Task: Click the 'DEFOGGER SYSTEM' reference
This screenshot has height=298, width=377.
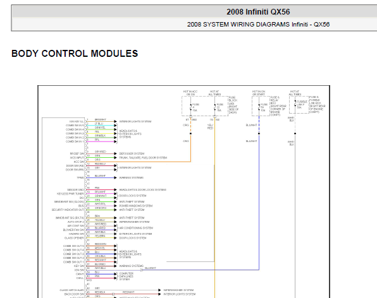Action: point(132,153)
